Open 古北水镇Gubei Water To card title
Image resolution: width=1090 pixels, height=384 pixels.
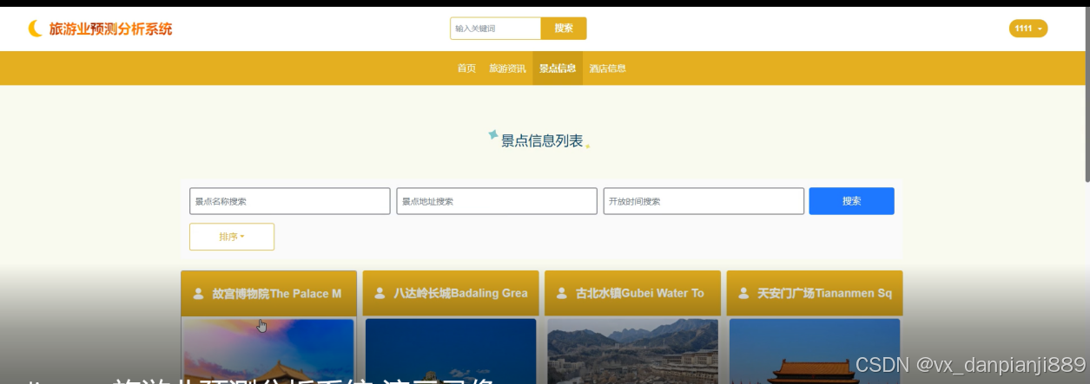640,294
